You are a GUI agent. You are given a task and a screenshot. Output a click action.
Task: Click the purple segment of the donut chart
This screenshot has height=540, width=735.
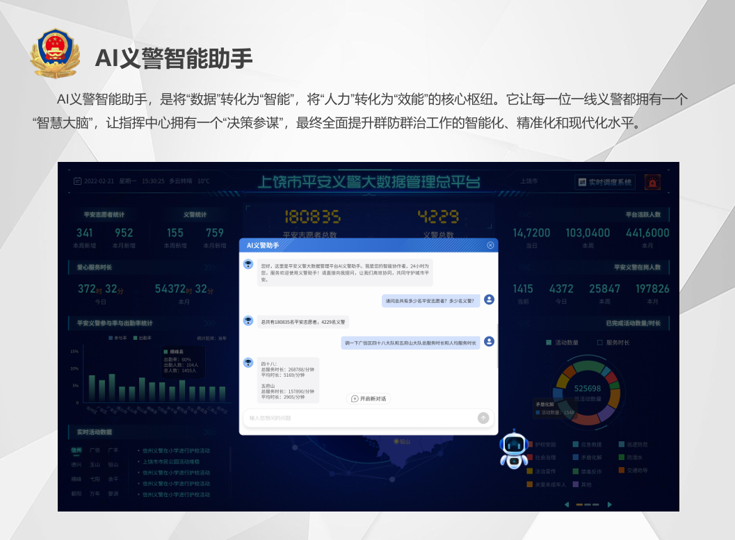606,412
